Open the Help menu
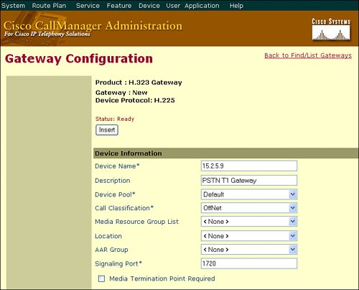Image resolution: width=359 pixels, height=290 pixels. pos(236,6)
